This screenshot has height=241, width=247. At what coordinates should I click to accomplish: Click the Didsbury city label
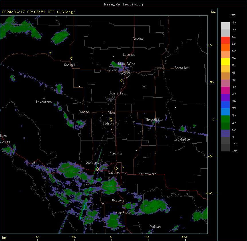[110, 123]
